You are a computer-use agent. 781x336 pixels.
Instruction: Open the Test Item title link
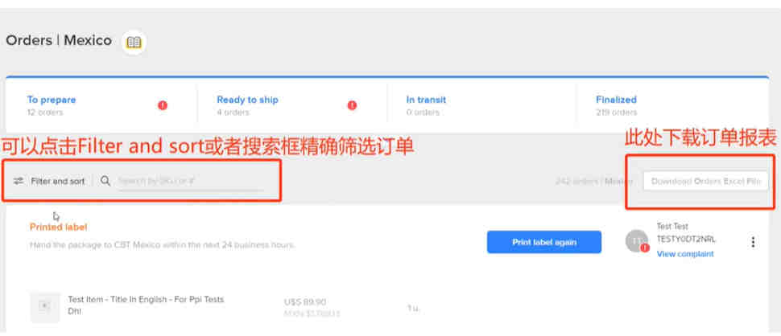(x=146, y=299)
